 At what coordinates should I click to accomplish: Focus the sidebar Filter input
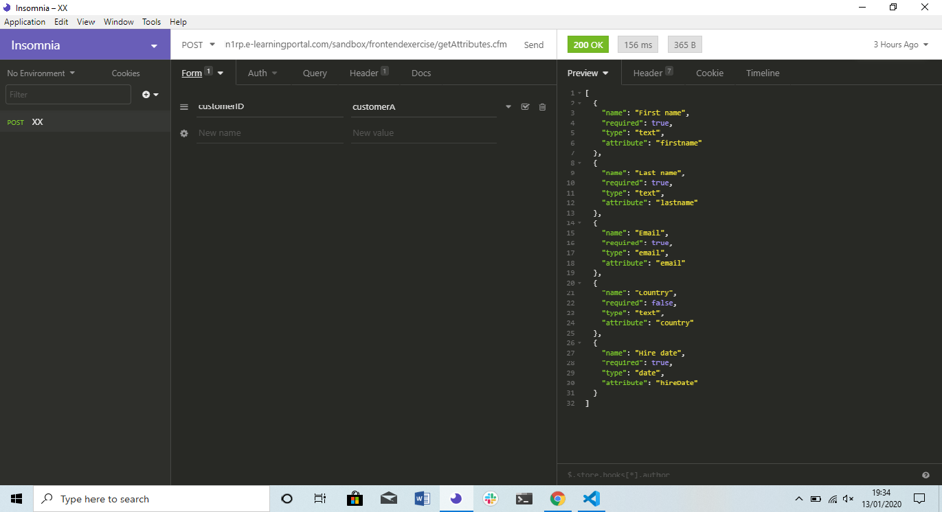[68, 95]
